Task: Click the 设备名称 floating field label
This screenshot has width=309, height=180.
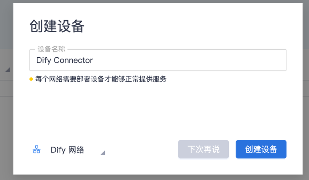Action: click(51, 49)
